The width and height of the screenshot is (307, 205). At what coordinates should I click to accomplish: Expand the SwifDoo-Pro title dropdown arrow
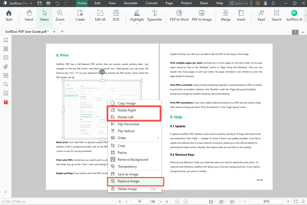pyautogui.click(x=31, y=4)
